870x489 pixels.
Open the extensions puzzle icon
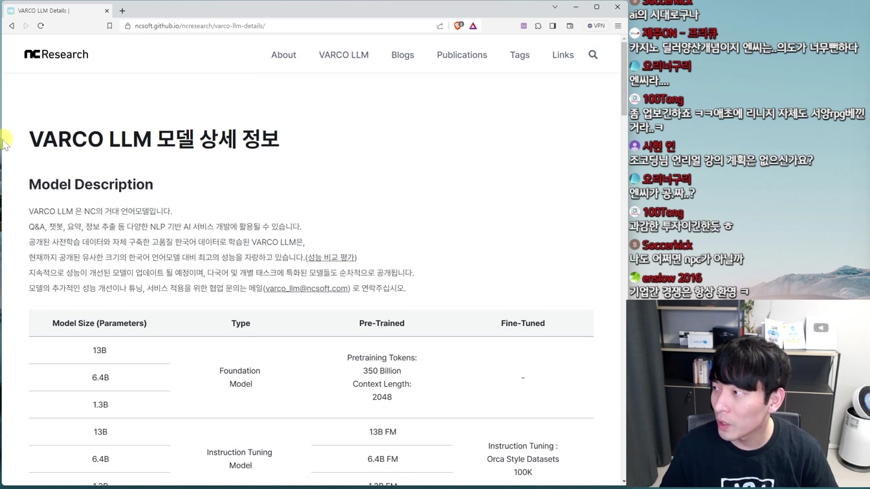coord(538,26)
